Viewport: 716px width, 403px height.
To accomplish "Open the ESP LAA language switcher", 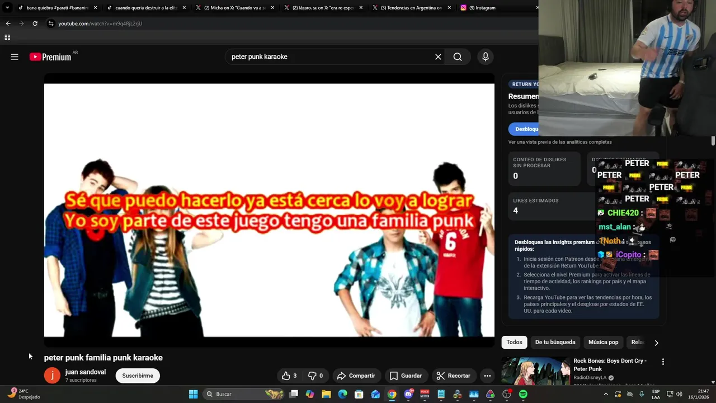I will pos(656,394).
